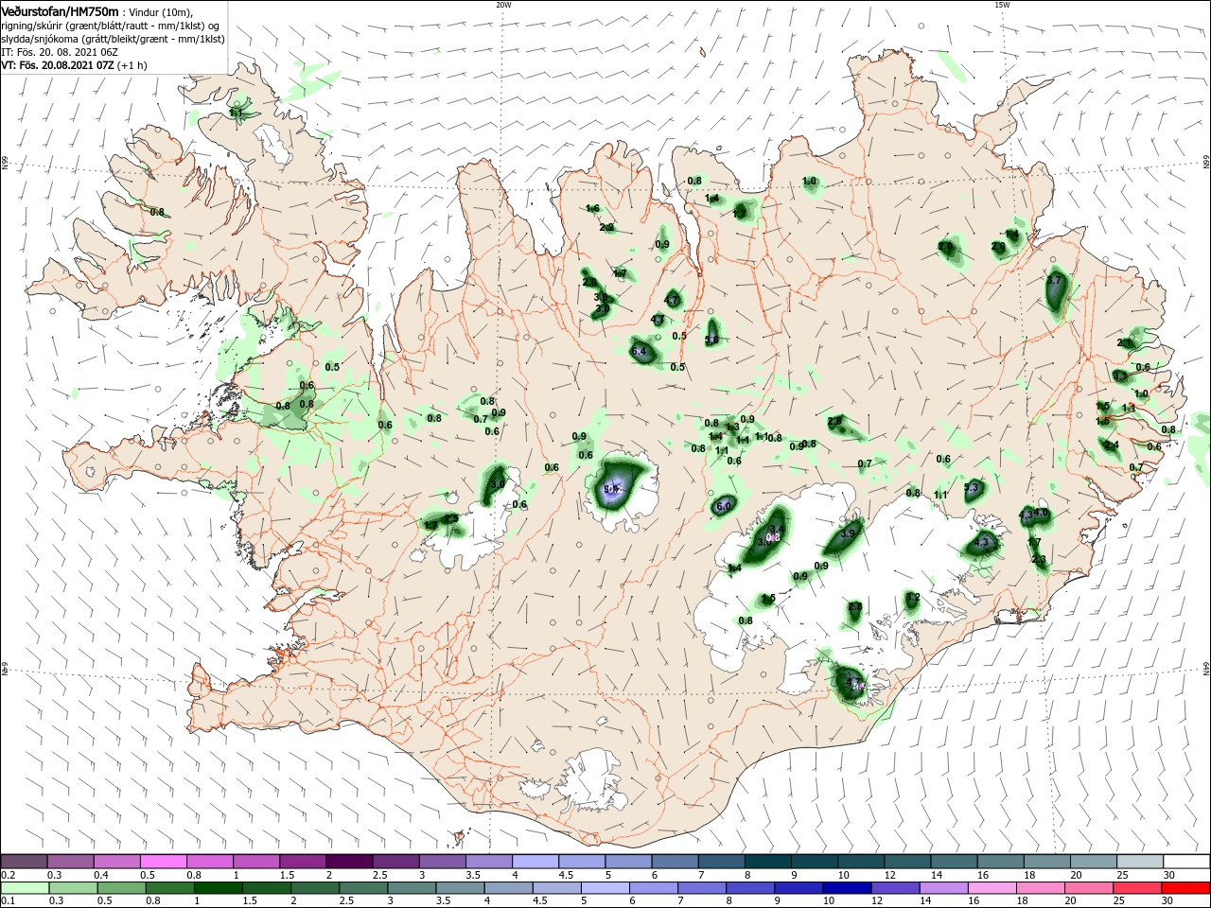Click the 3.9 precipitation value

[847, 534]
